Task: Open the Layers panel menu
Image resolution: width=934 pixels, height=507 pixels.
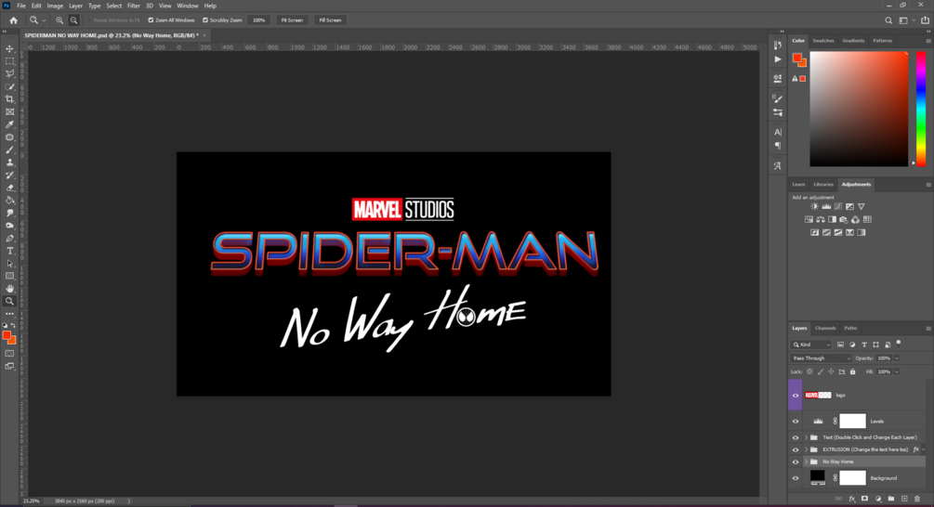Action: (x=928, y=329)
